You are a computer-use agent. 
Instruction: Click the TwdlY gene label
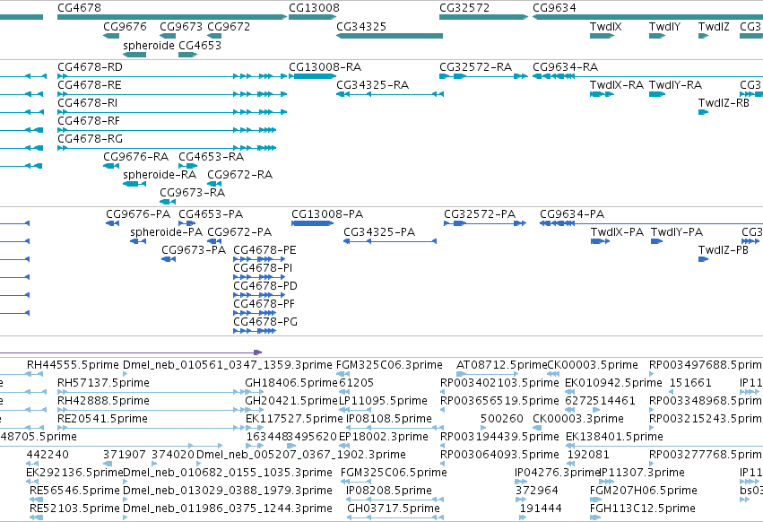[664, 26]
